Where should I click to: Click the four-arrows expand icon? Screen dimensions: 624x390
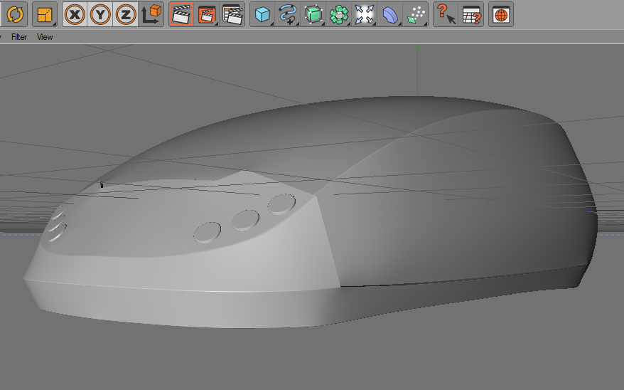pos(365,14)
